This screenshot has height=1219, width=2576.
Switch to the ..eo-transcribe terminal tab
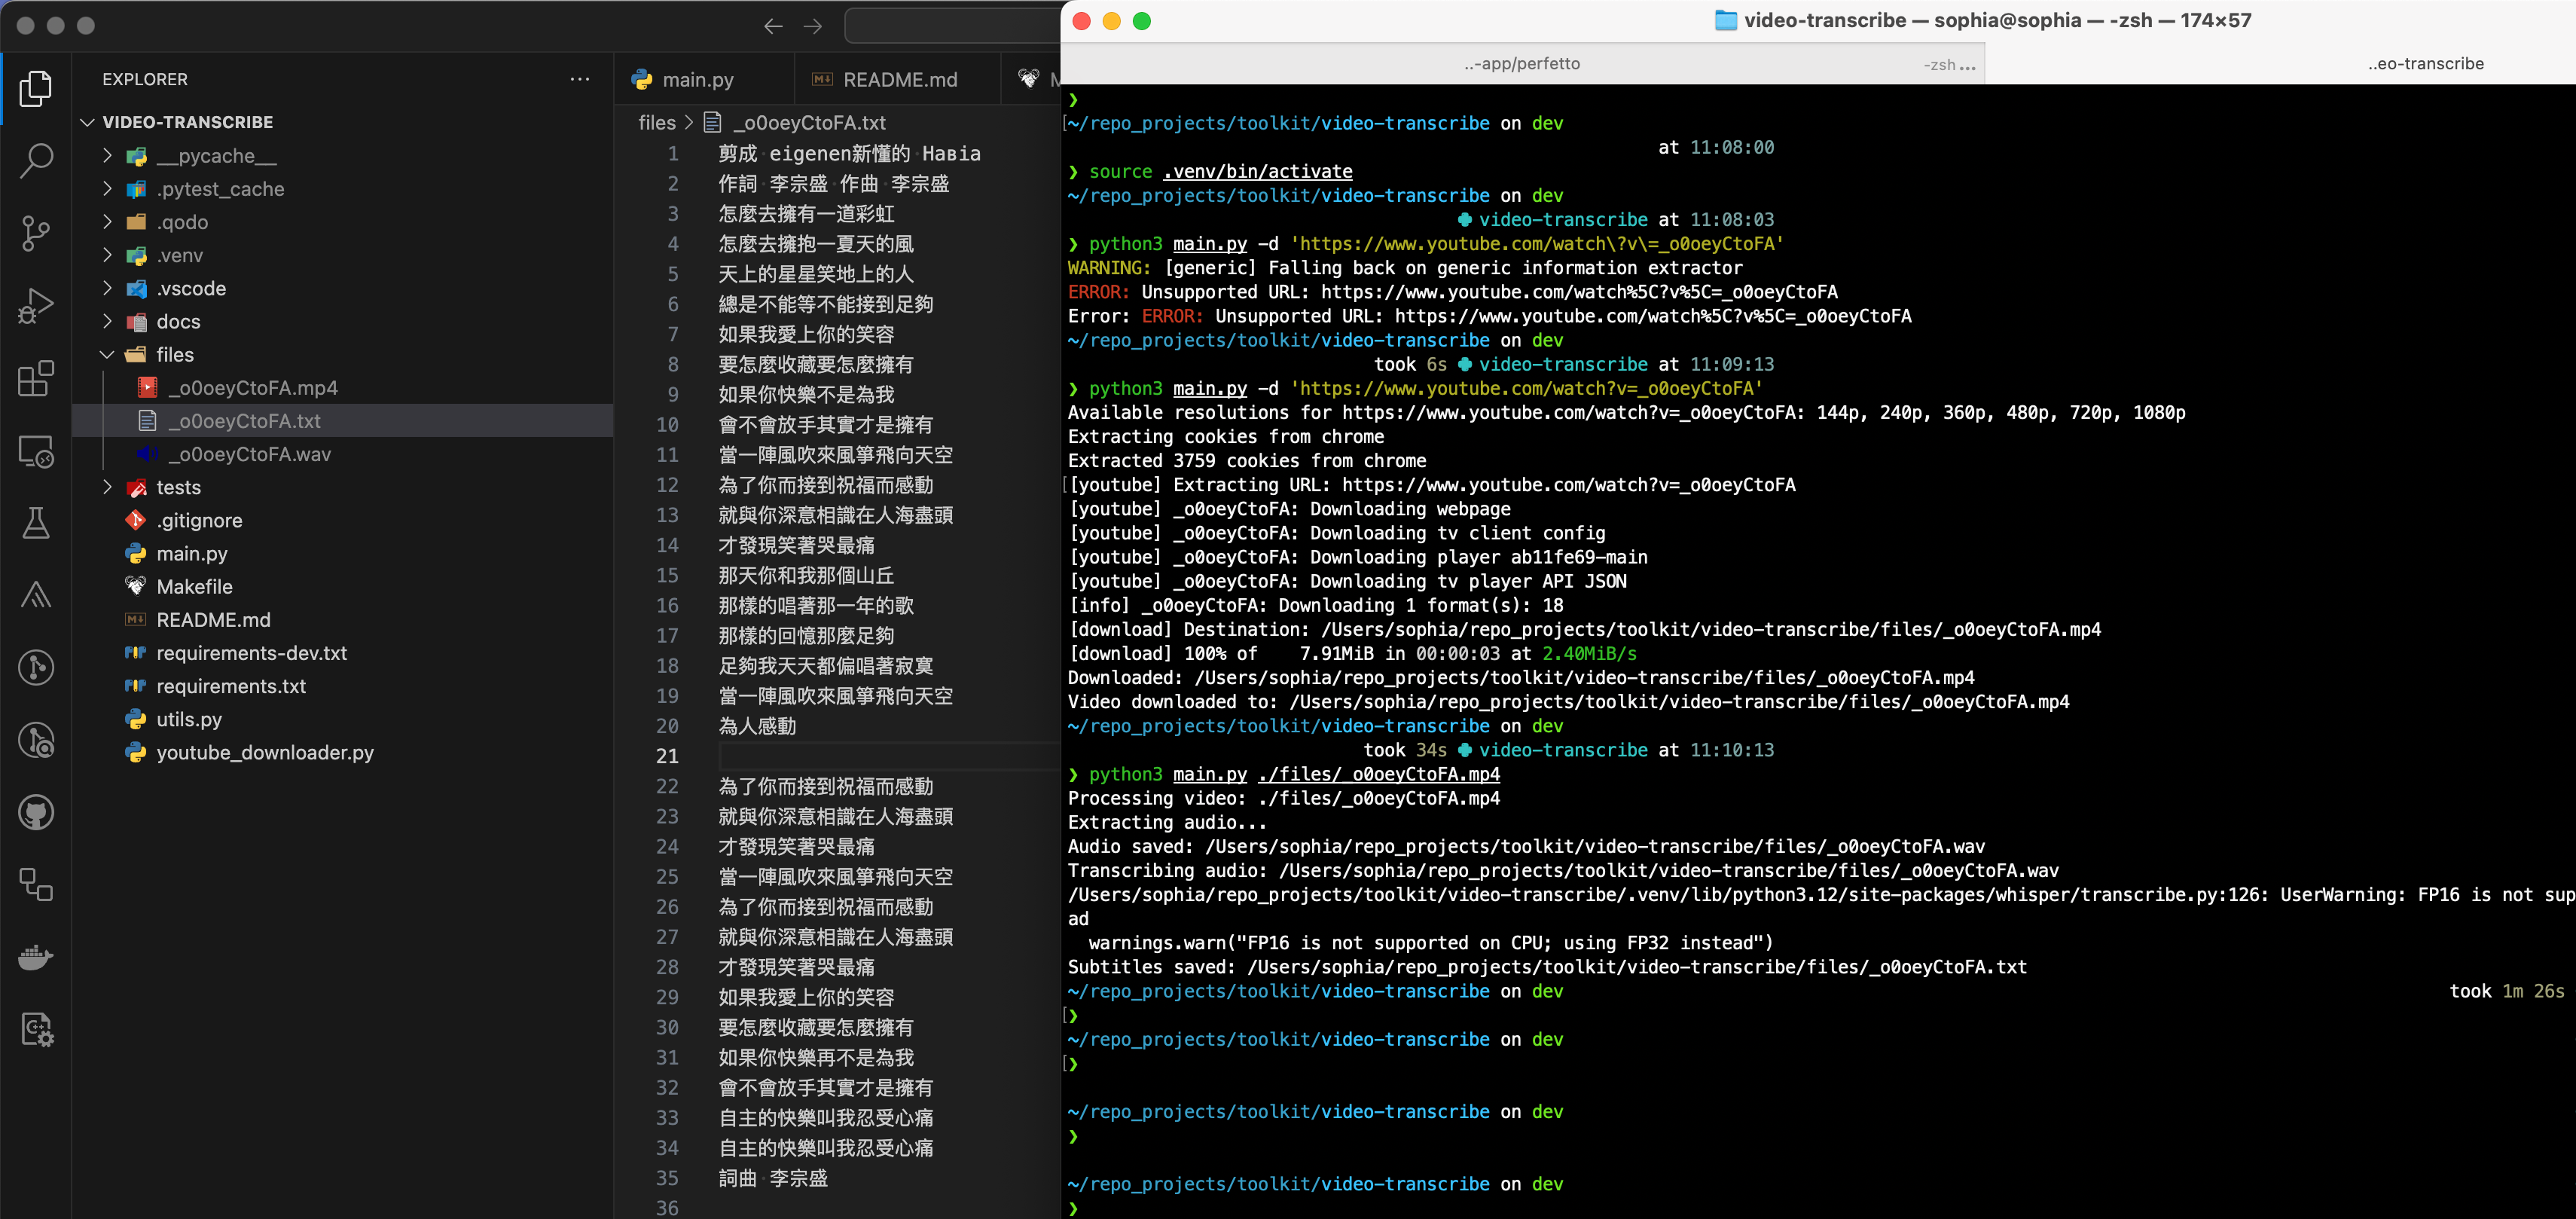(2426, 64)
